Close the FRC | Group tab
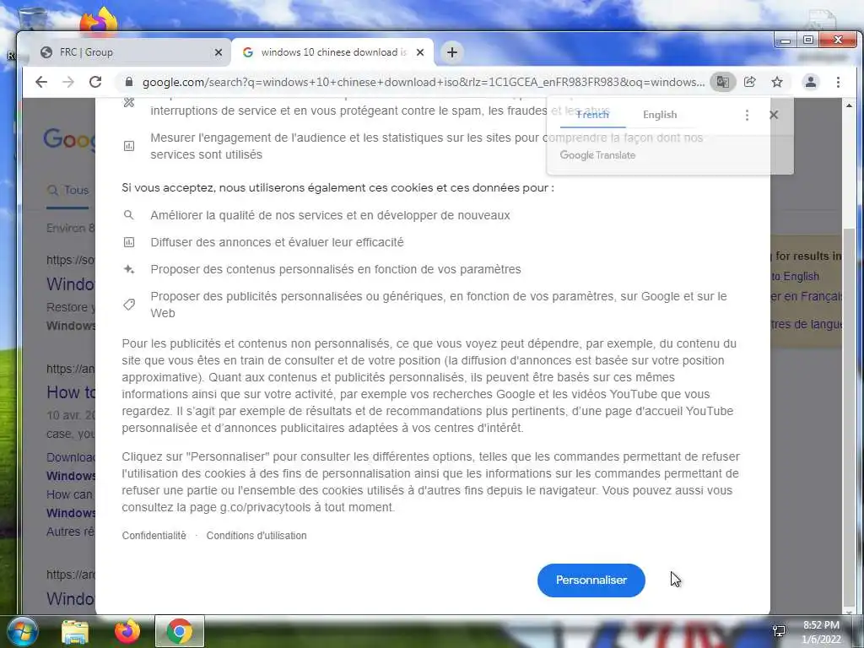Screen dimensions: 864x648 [x=219, y=52]
